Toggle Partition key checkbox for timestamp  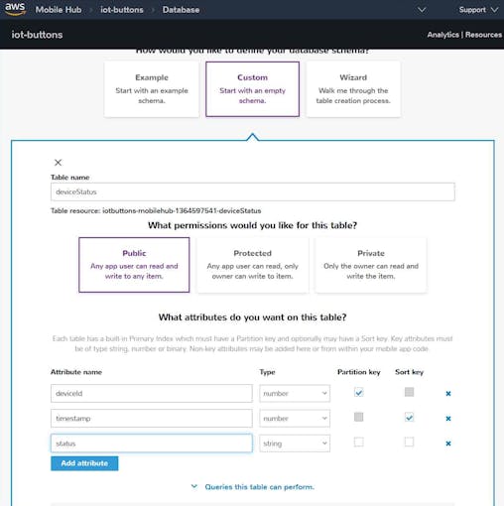coord(358,417)
